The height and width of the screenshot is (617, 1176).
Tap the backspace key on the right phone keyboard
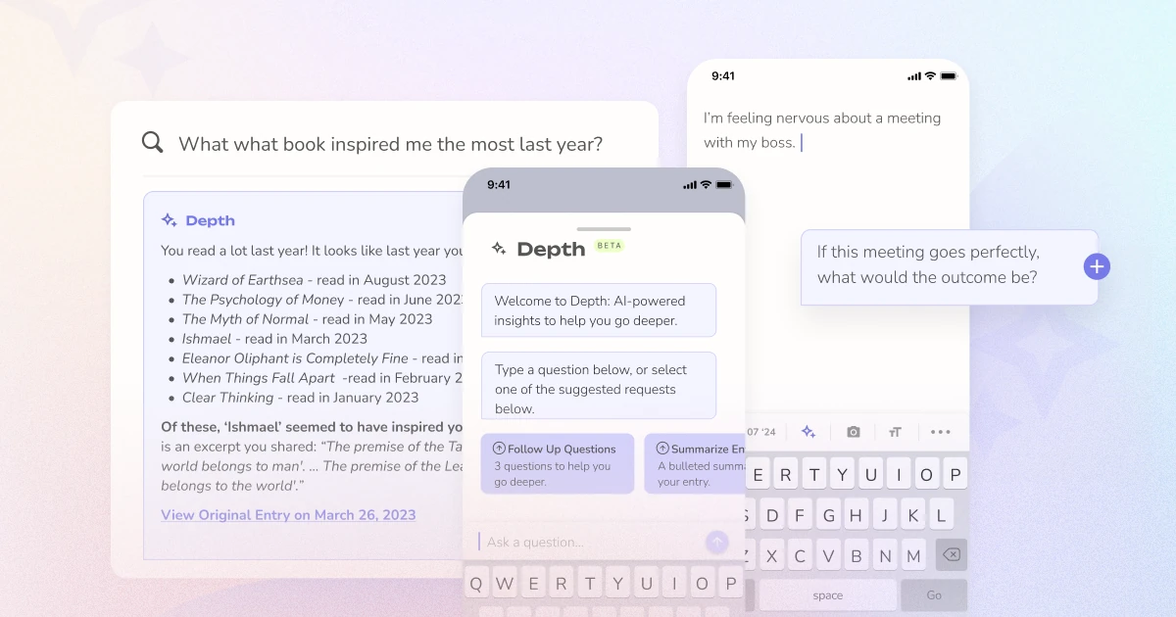[x=951, y=555]
